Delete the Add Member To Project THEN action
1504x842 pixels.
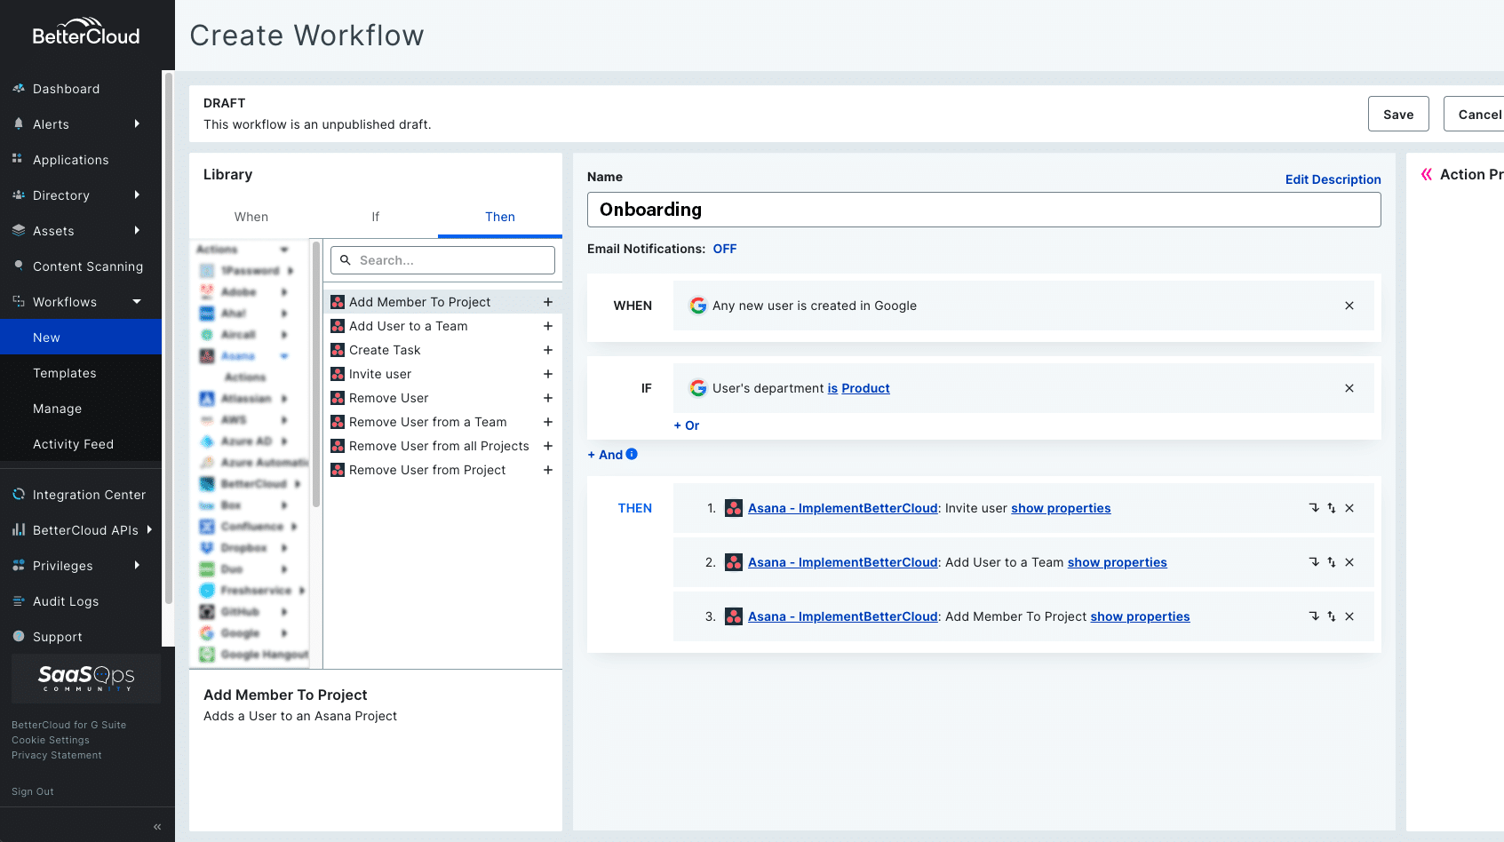point(1349,616)
